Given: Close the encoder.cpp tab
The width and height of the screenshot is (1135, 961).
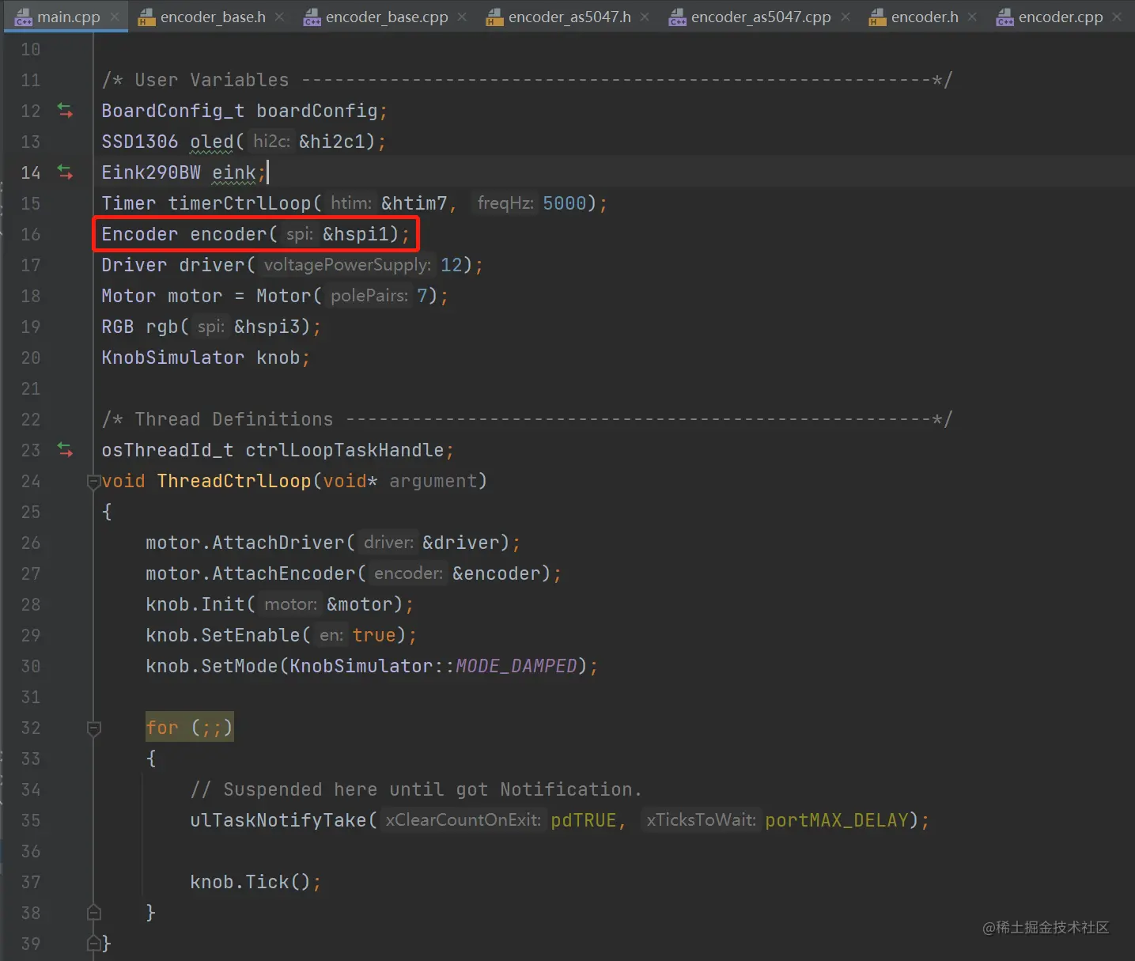Looking at the screenshot, I should (1117, 17).
